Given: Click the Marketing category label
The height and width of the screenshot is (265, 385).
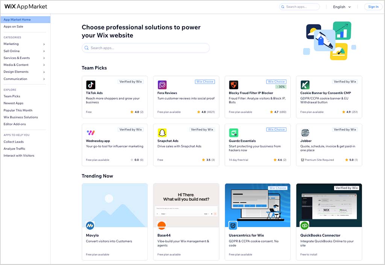Looking at the screenshot, I should pyautogui.click(x=11, y=44).
